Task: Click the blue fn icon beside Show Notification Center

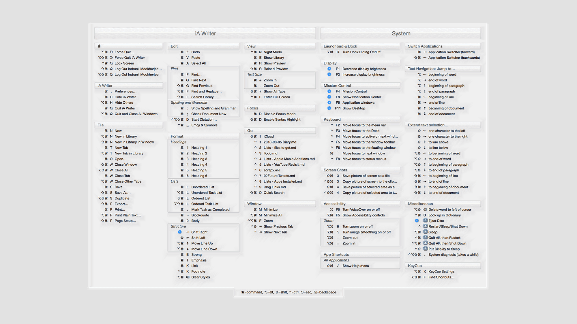Action: (x=329, y=97)
